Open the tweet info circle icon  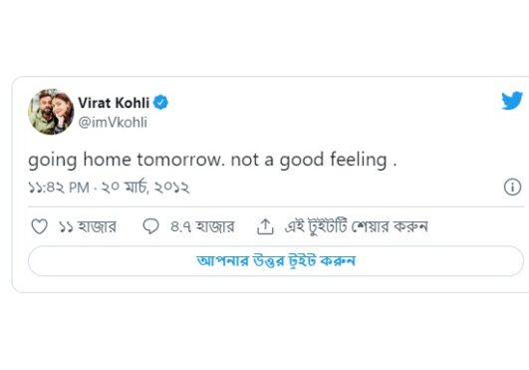[512, 186]
